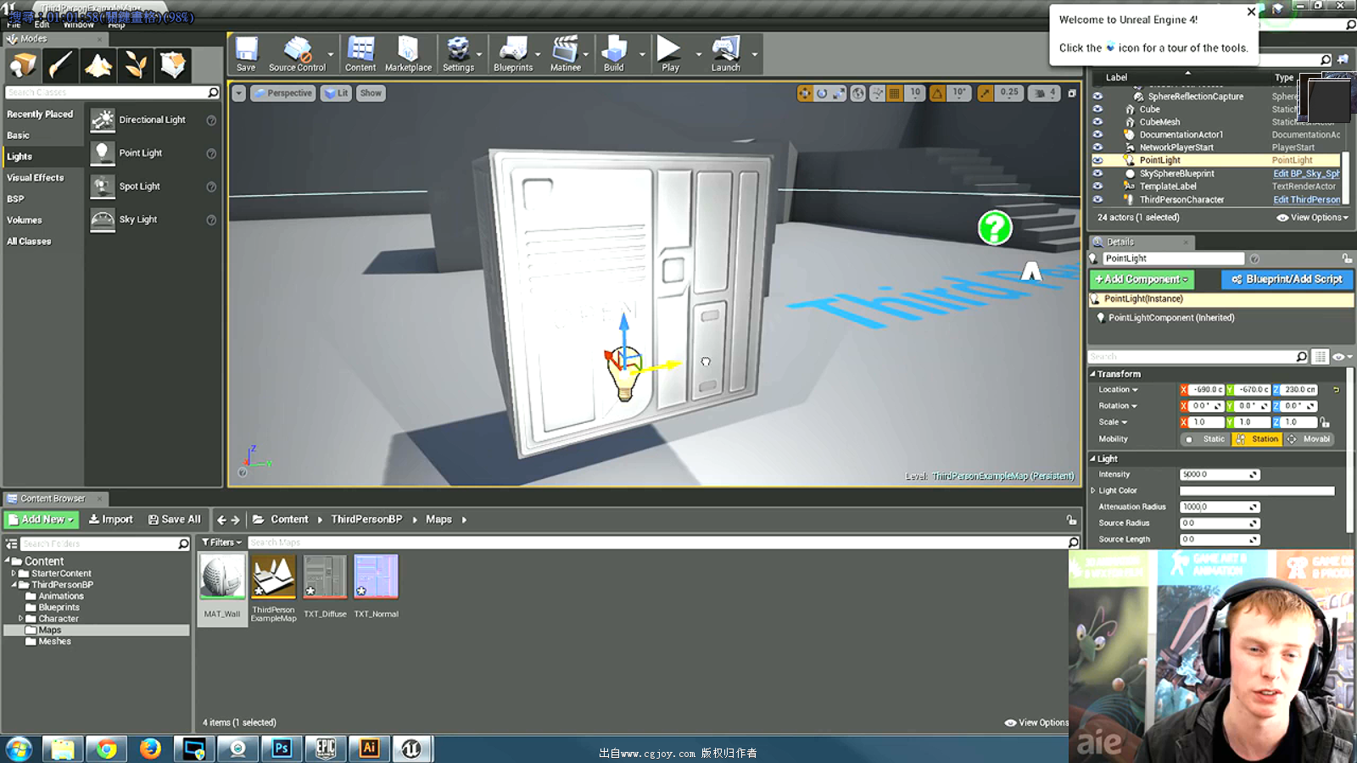Select the MAT_Wall asset thumbnail
1357x763 pixels.
coord(222,578)
